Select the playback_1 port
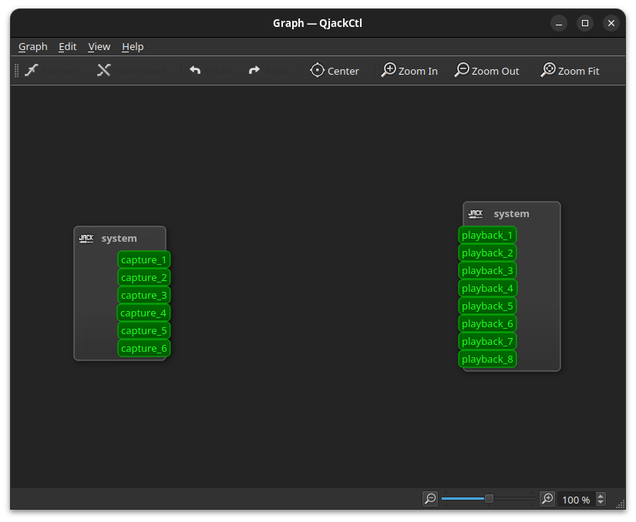The width and height of the screenshot is (636, 522). [x=487, y=235]
